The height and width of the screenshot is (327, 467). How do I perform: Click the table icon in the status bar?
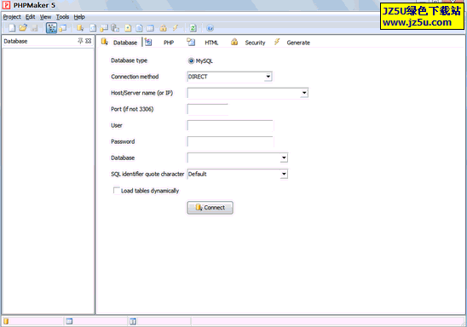(x=69, y=321)
